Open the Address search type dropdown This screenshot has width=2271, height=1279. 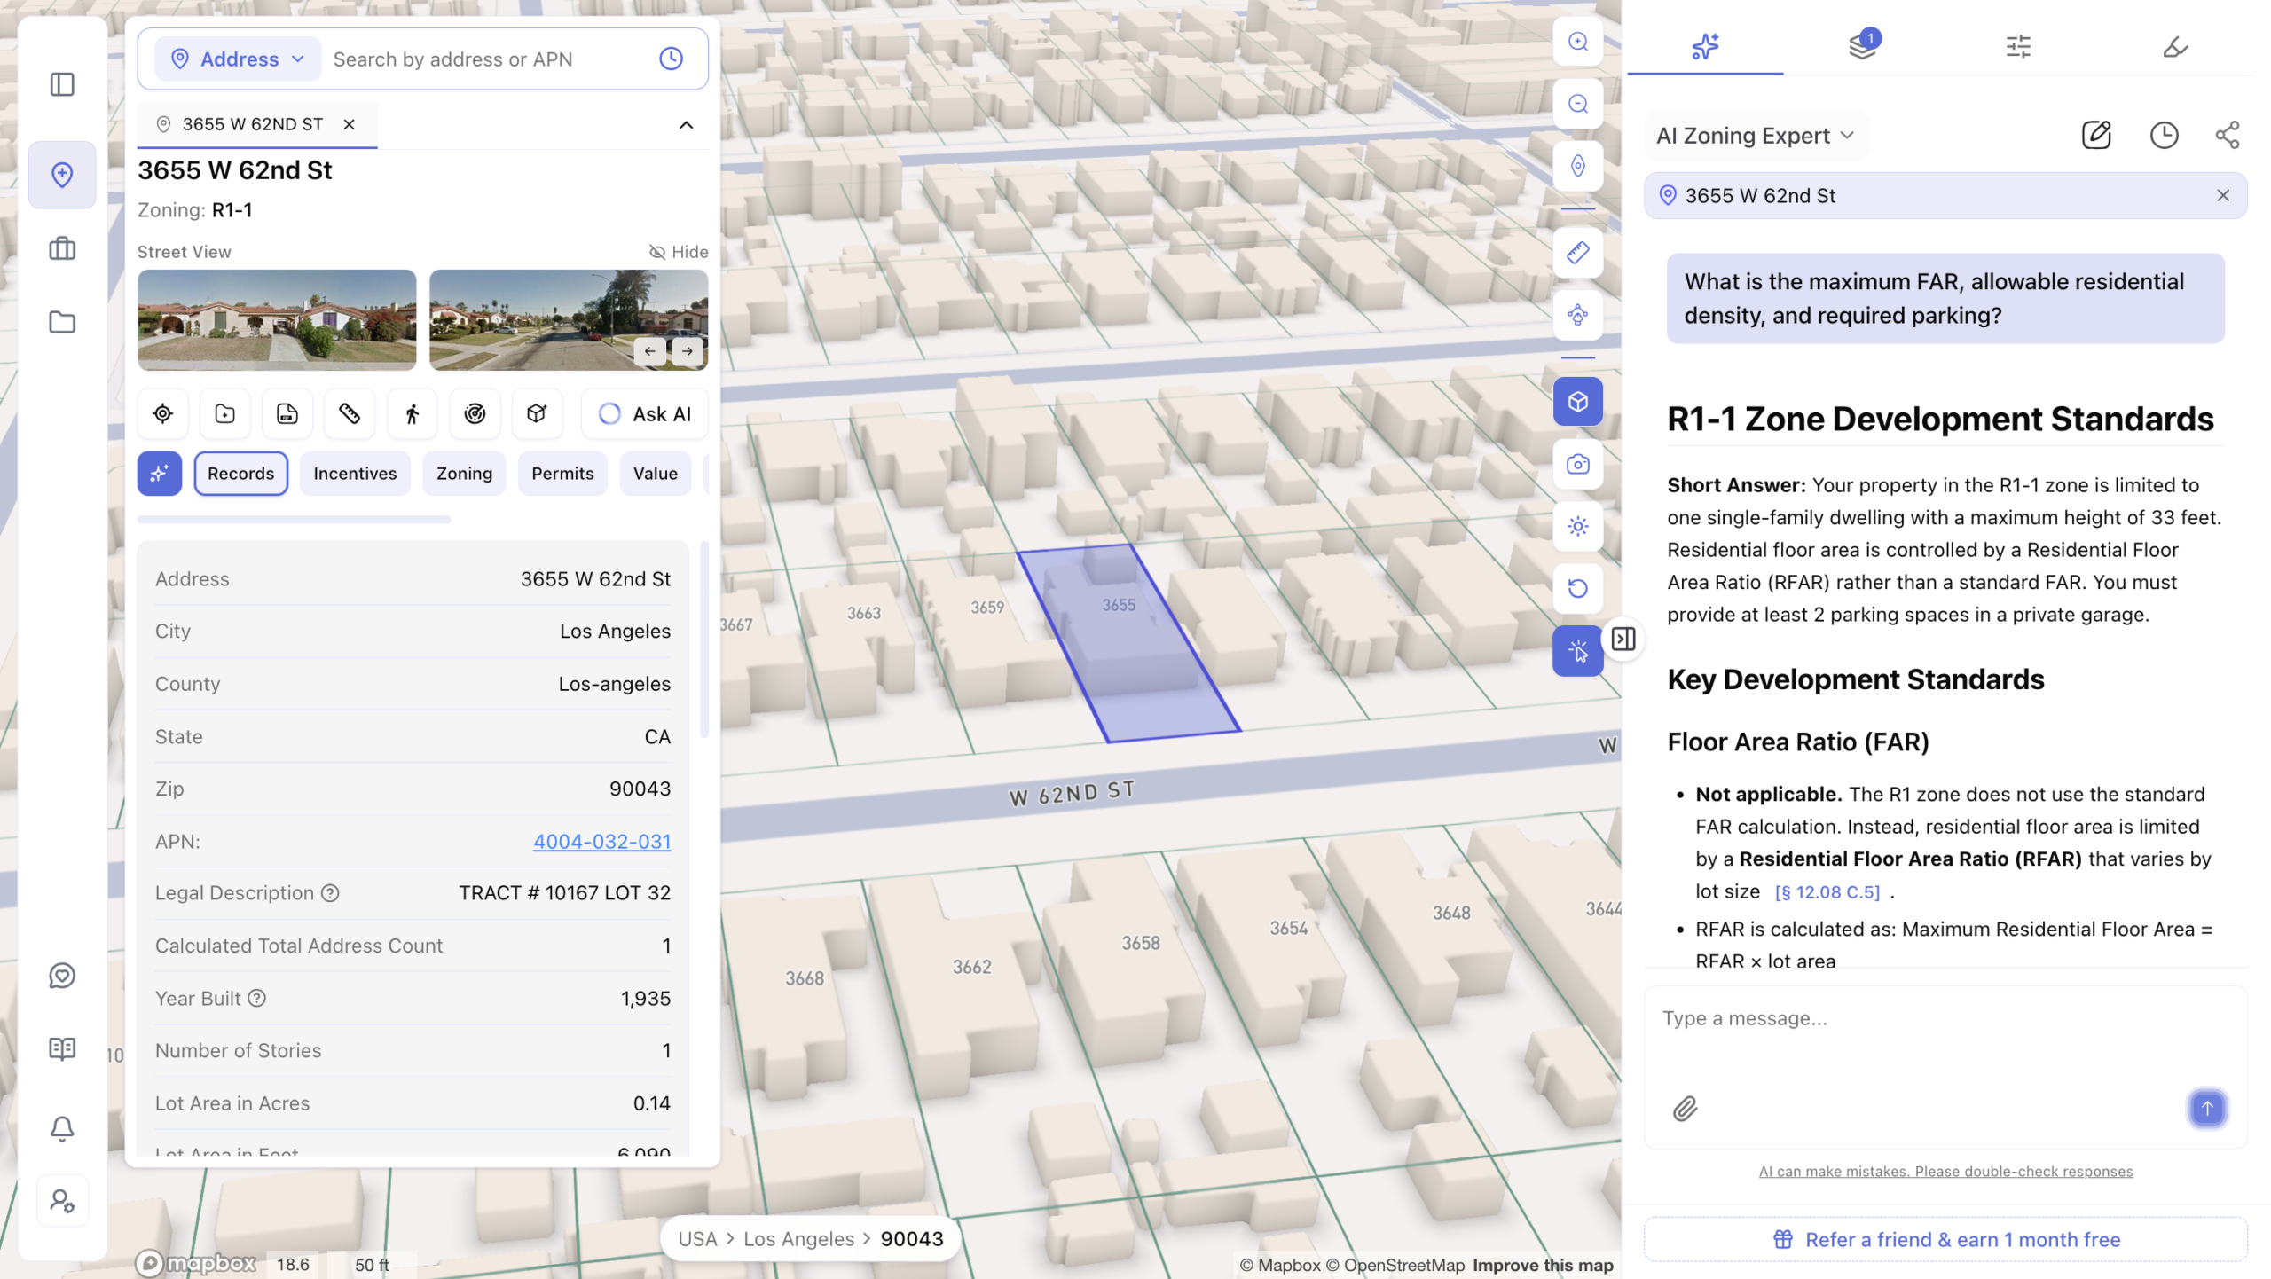(x=238, y=59)
